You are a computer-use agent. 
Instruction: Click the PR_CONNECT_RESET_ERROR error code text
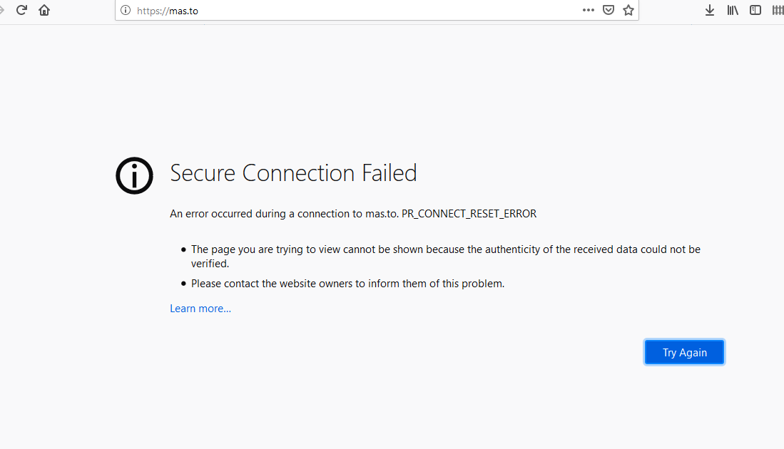469,214
